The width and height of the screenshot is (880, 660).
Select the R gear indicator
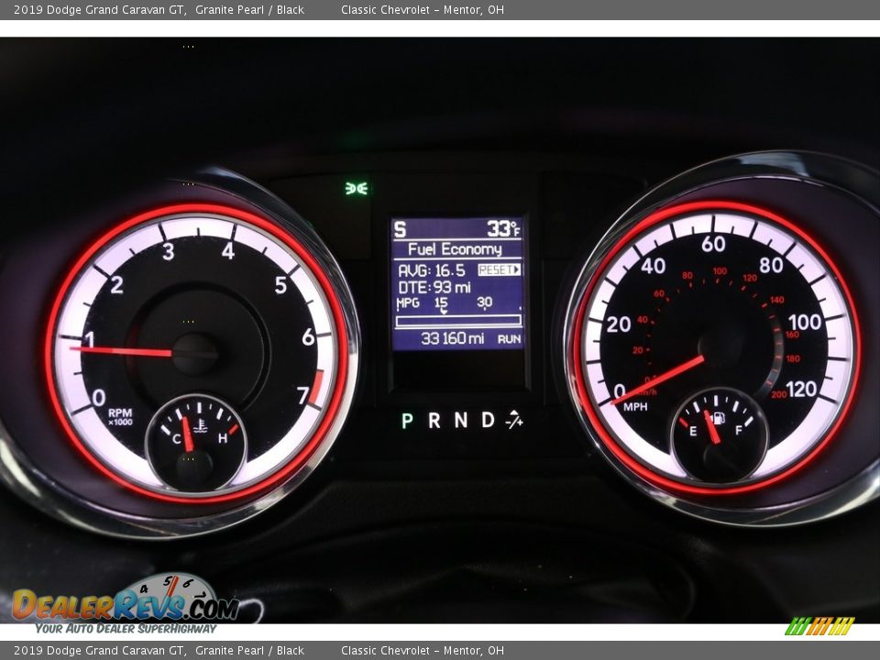click(x=434, y=421)
